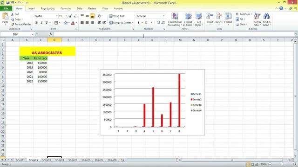Viewport: 298px width, 167px height.
Task: Click the Decrease Decimal icon
Action: (163, 23)
